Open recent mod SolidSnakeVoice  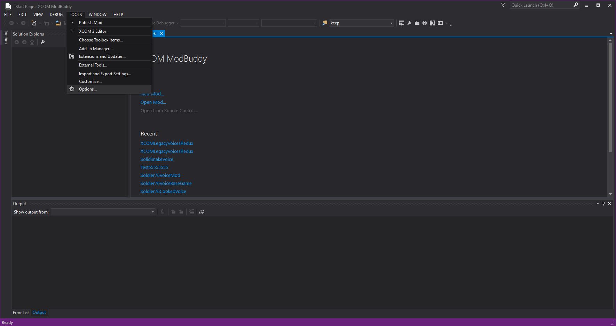(x=157, y=159)
